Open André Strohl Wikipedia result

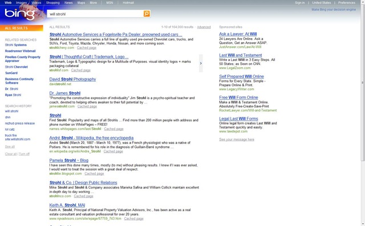pyautogui.click(x=91, y=138)
